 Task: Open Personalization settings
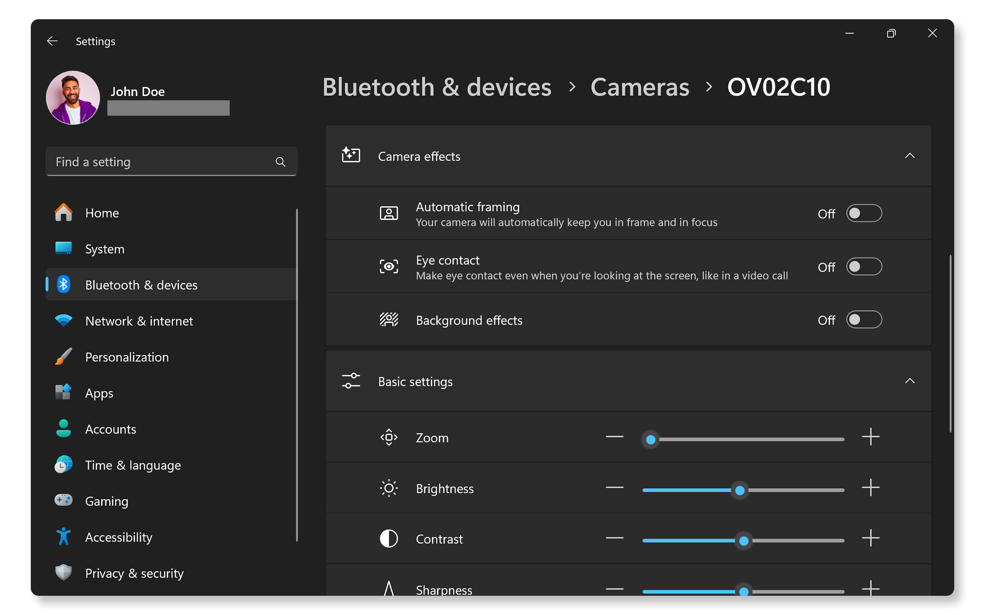171,357
